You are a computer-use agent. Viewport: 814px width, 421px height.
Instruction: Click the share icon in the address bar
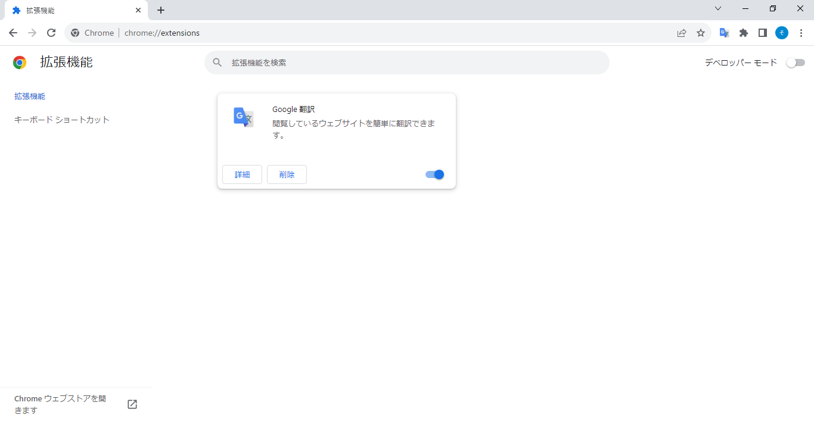(x=681, y=33)
